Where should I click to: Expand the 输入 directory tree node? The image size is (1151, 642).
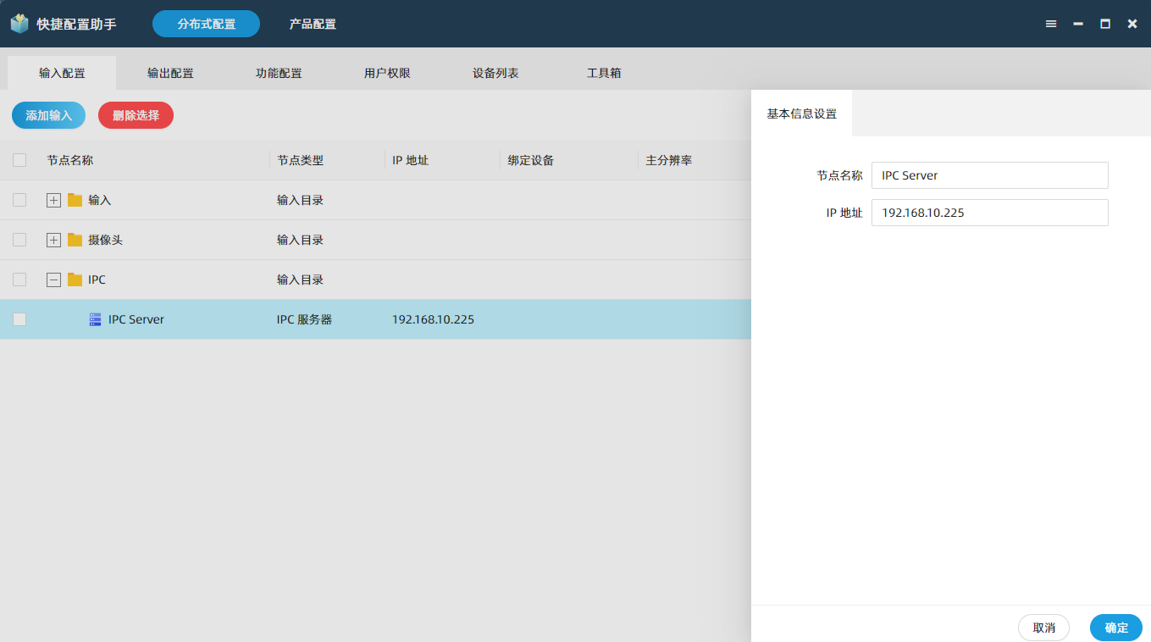tap(53, 200)
